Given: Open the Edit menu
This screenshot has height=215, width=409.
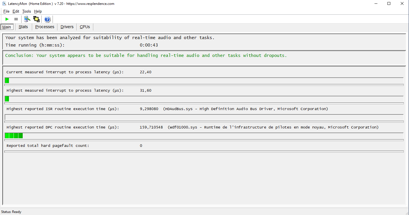Looking at the screenshot, I should (16, 11).
